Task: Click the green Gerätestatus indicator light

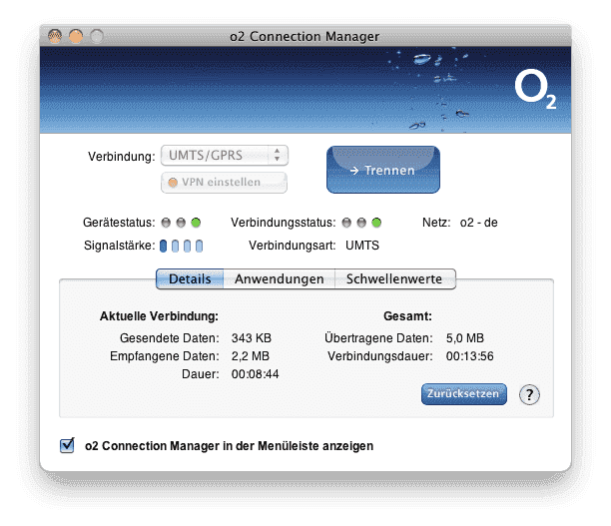Action: pos(196,223)
